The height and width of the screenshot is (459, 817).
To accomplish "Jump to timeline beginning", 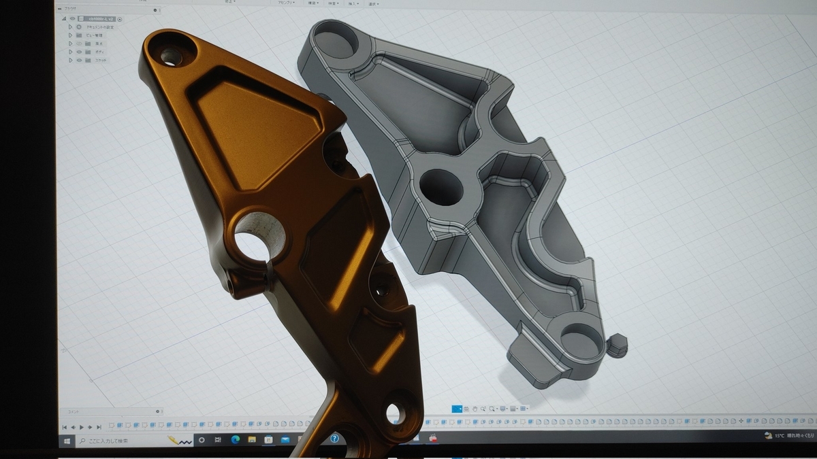I will [x=65, y=427].
